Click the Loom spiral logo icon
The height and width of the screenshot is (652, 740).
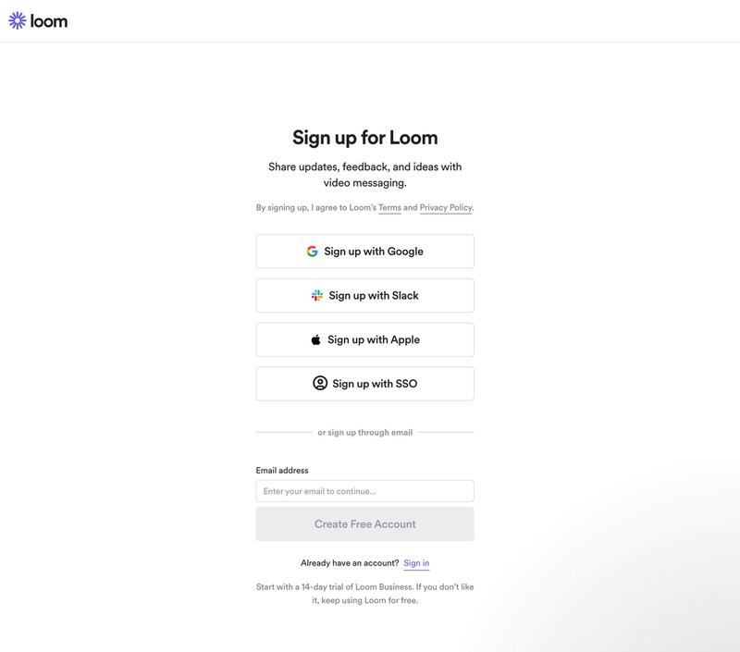click(x=18, y=20)
